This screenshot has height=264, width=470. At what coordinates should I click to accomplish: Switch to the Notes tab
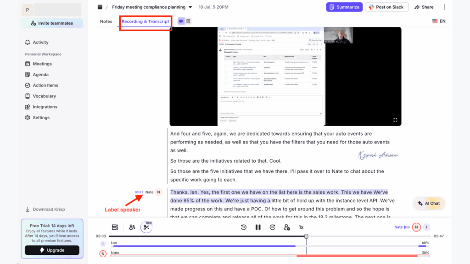click(106, 21)
